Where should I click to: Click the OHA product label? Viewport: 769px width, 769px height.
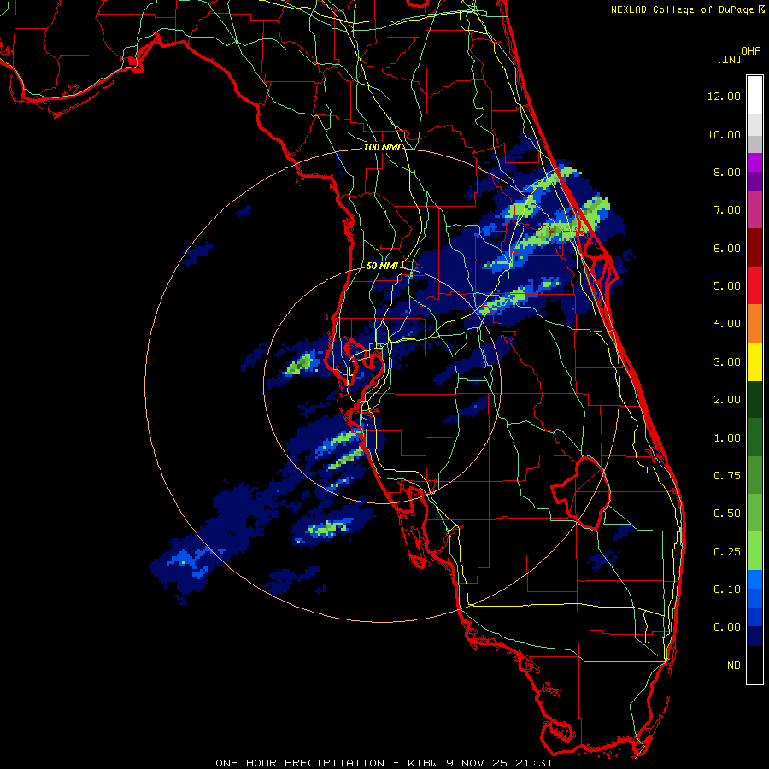751,51
